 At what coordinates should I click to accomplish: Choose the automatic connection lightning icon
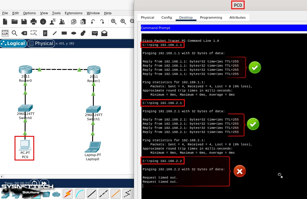[x=68, y=194]
